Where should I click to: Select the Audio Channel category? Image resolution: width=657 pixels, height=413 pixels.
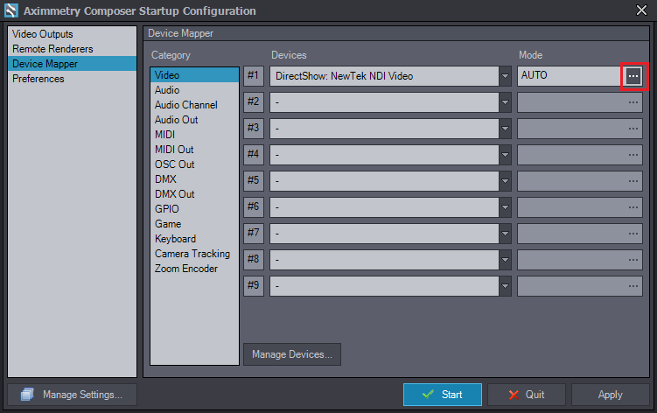tap(186, 105)
